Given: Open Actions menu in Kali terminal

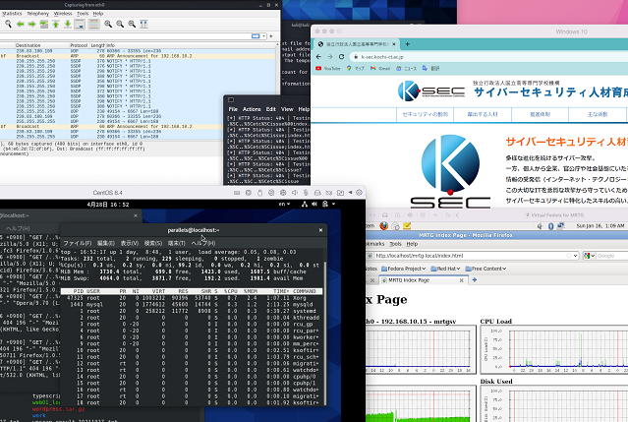Looking at the screenshot, I should [x=252, y=109].
